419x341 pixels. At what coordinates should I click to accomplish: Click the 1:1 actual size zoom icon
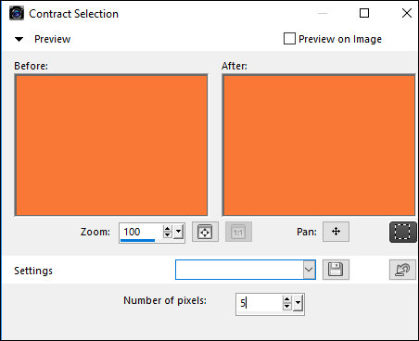click(x=238, y=232)
